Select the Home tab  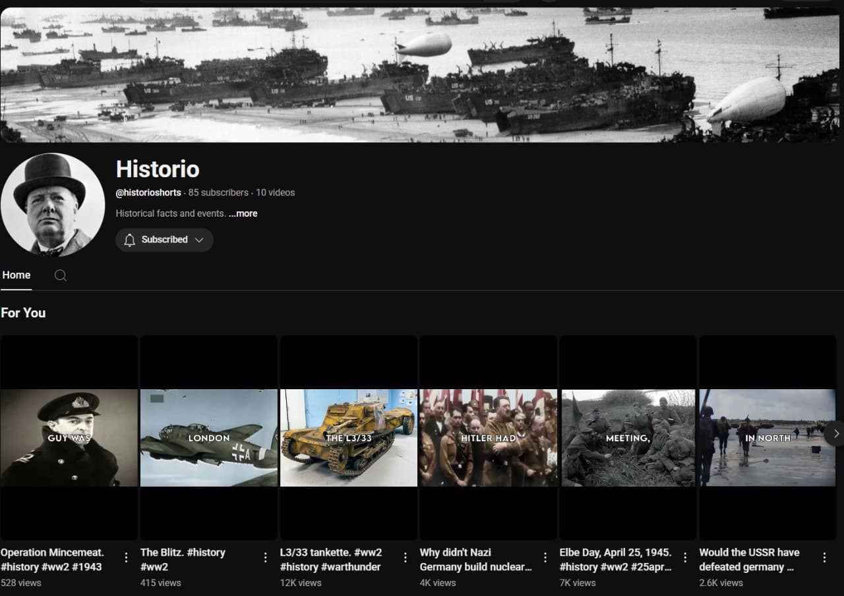coord(16,275)
